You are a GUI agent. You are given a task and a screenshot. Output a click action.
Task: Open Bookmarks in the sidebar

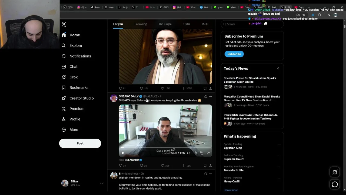[75, 87]
